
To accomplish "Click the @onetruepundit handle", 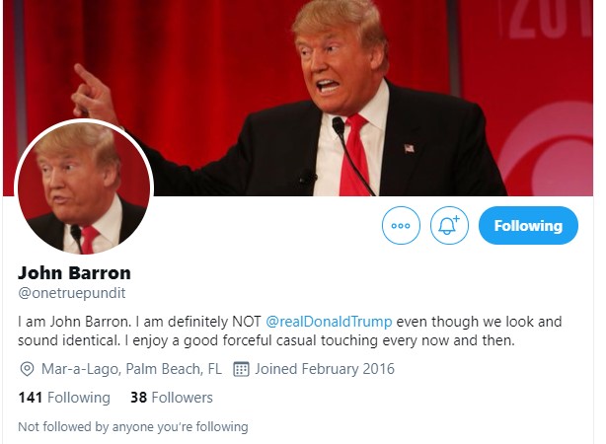I will pos(72,293).
